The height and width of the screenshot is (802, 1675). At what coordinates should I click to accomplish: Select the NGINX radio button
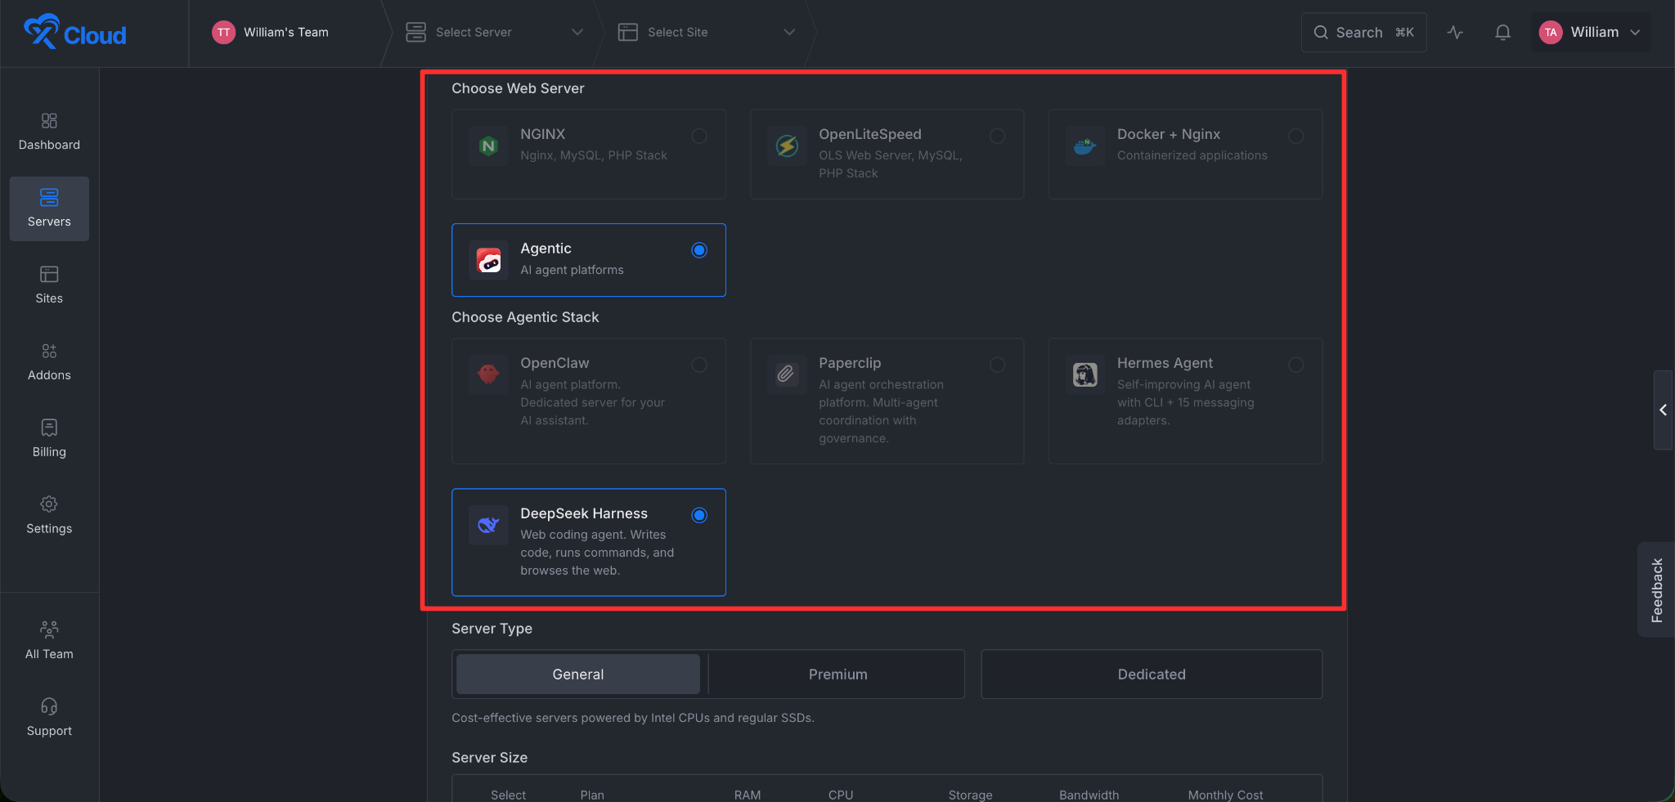(x=699, y=136)
